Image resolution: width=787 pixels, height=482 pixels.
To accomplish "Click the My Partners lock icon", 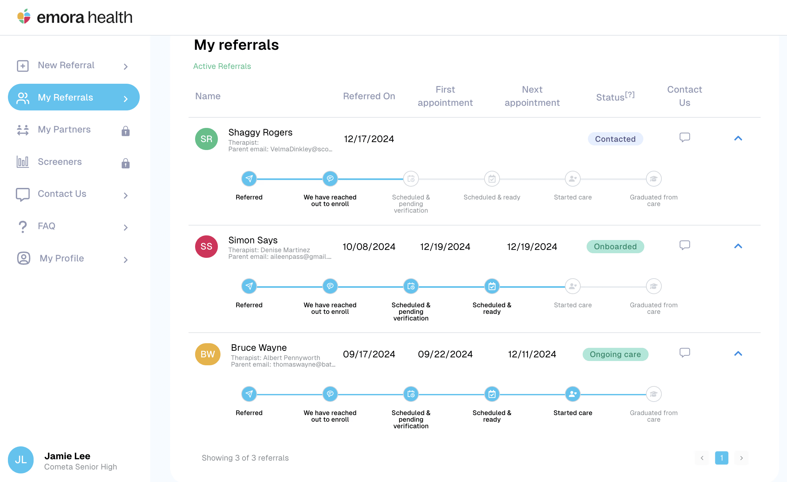I will [x=125, y=131].
